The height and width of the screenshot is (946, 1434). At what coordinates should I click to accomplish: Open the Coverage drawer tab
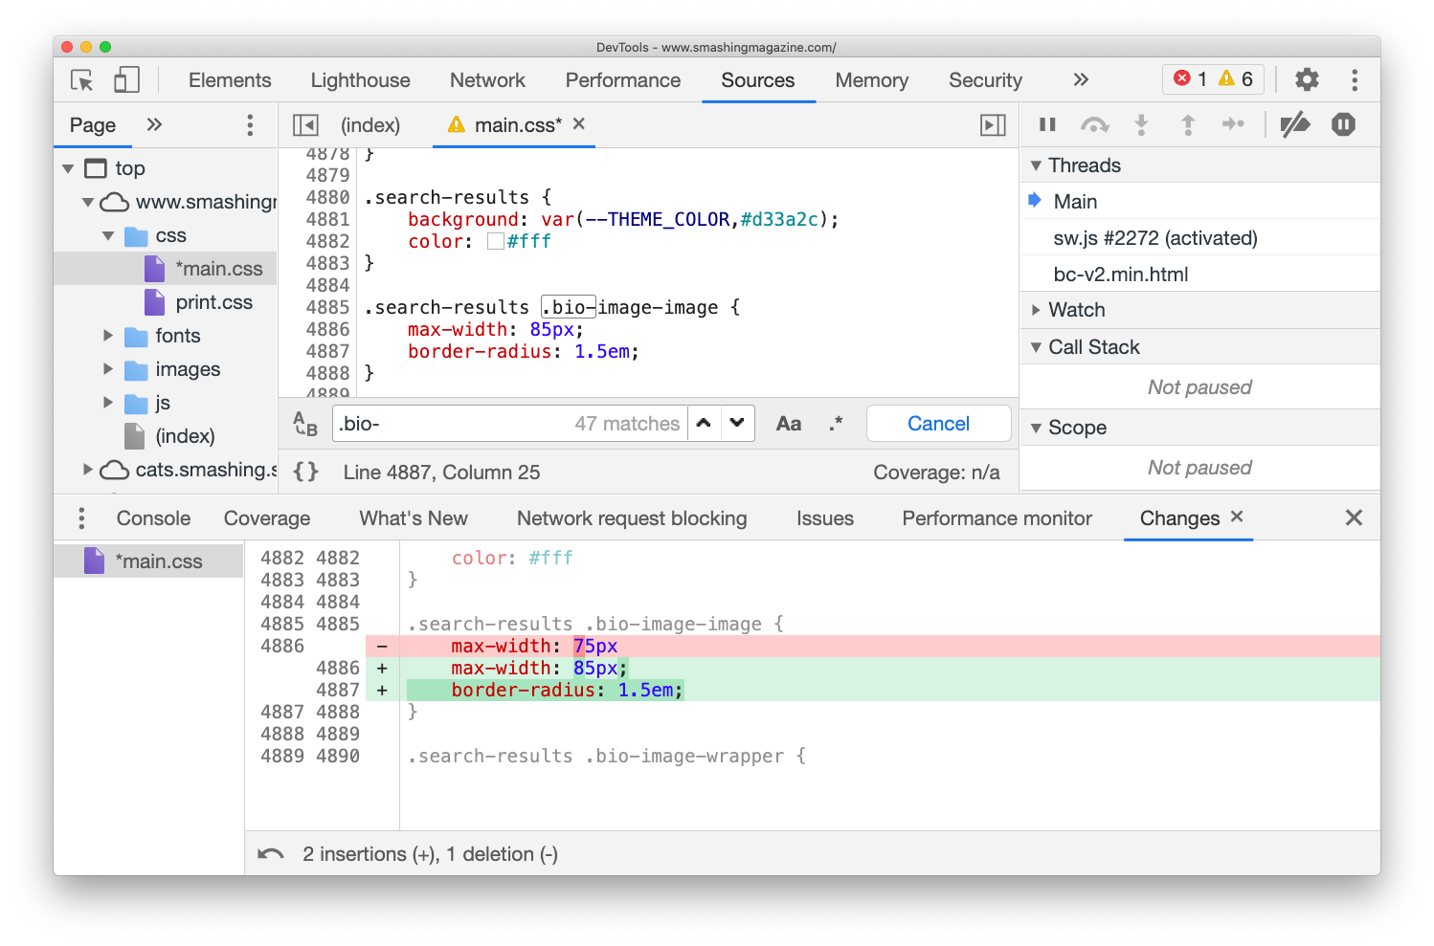click(x=267, y=517)
